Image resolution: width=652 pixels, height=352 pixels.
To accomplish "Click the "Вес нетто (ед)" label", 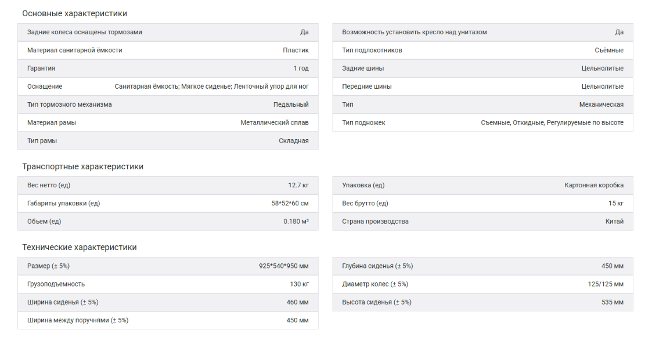I will (x=49, y=185).
